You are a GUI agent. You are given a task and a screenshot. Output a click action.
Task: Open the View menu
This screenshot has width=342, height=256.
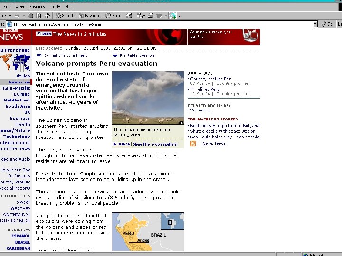(x=19, y=7)
